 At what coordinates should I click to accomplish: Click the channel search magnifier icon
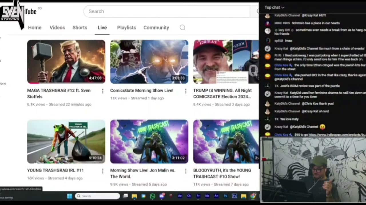coord(182,28)
